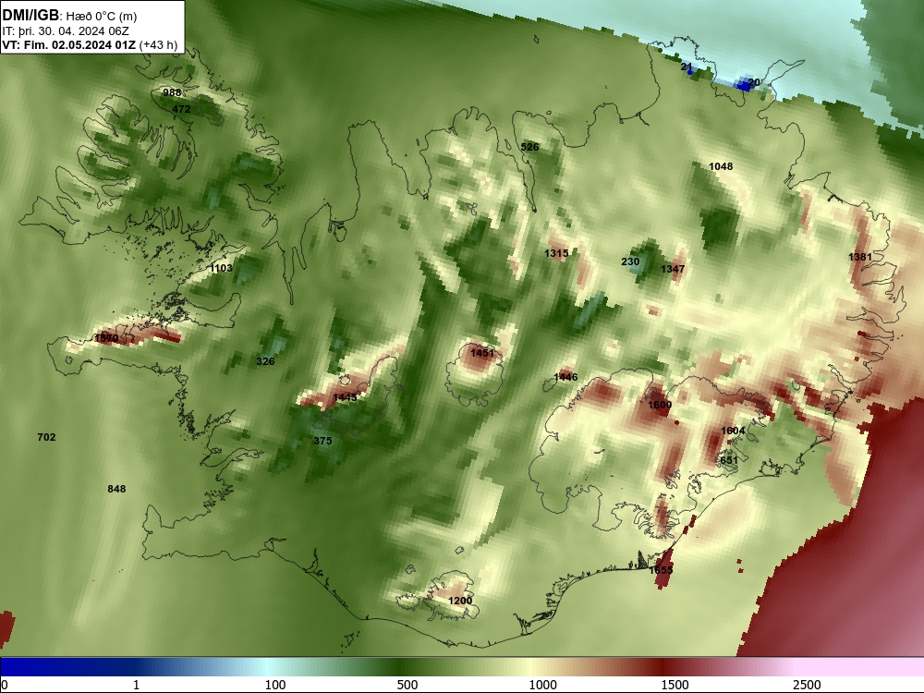Click the map value 1445
The image size is (924, 693).
345,397
